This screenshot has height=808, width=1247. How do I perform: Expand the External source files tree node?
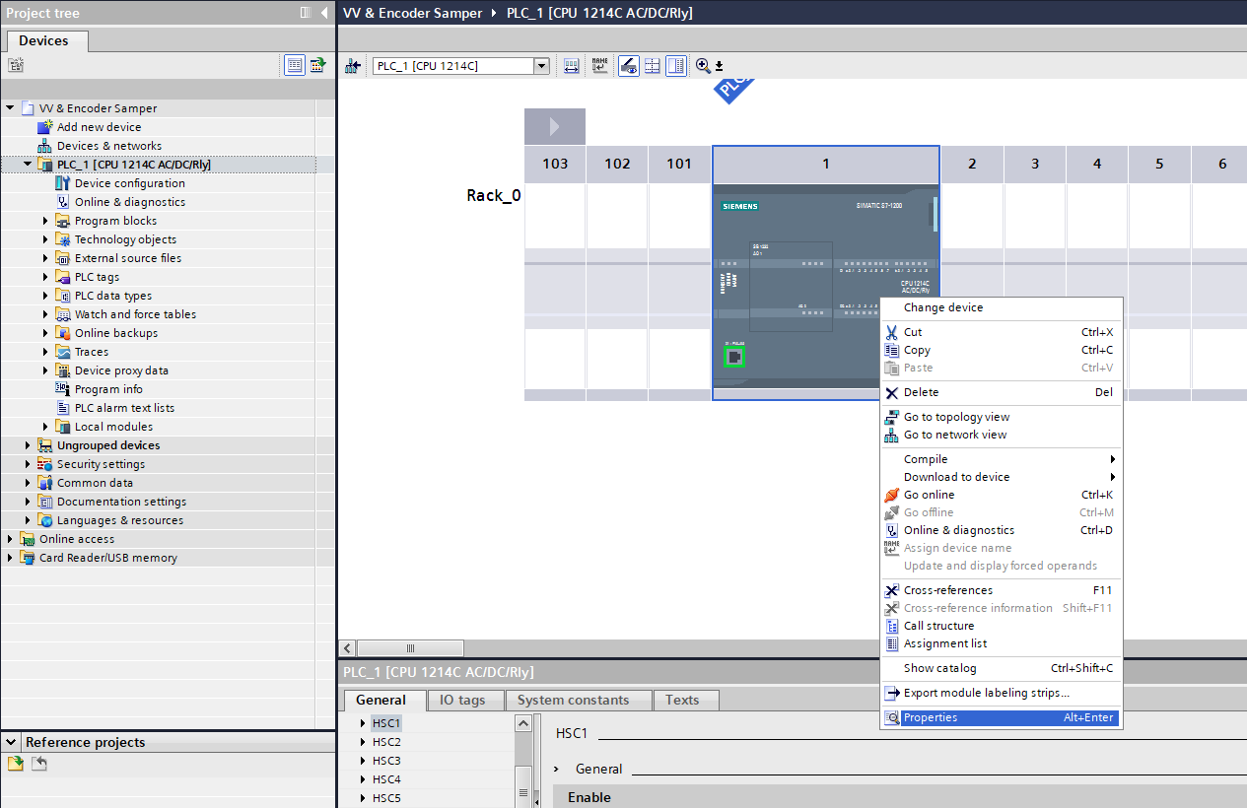[45, 258]
